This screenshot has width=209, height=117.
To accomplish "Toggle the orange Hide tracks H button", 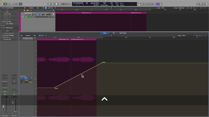I will (x=27, y=10).
